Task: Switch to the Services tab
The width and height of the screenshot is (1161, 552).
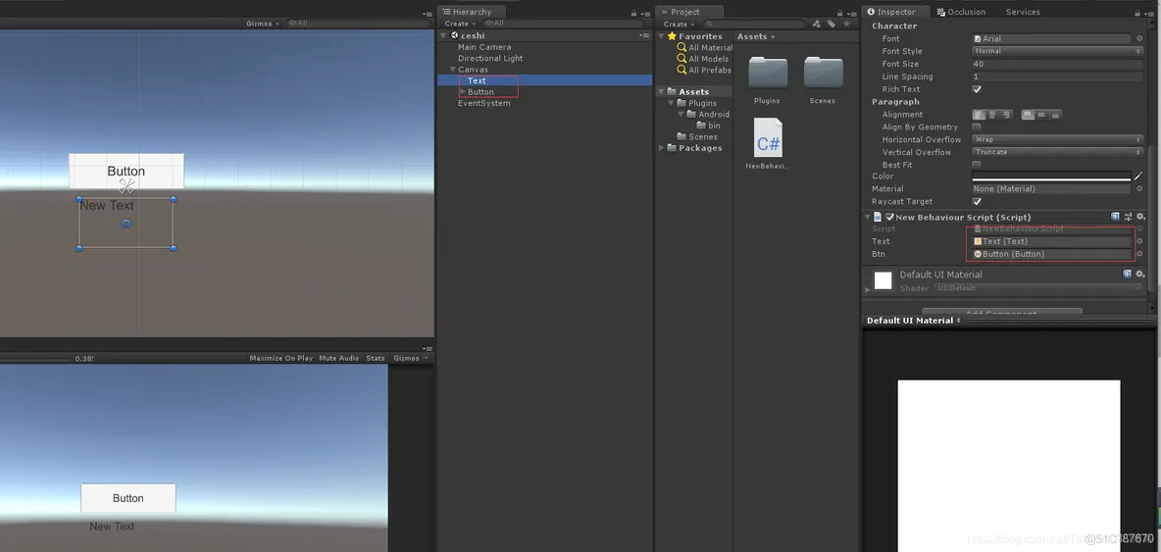Action: [1023, 12]
